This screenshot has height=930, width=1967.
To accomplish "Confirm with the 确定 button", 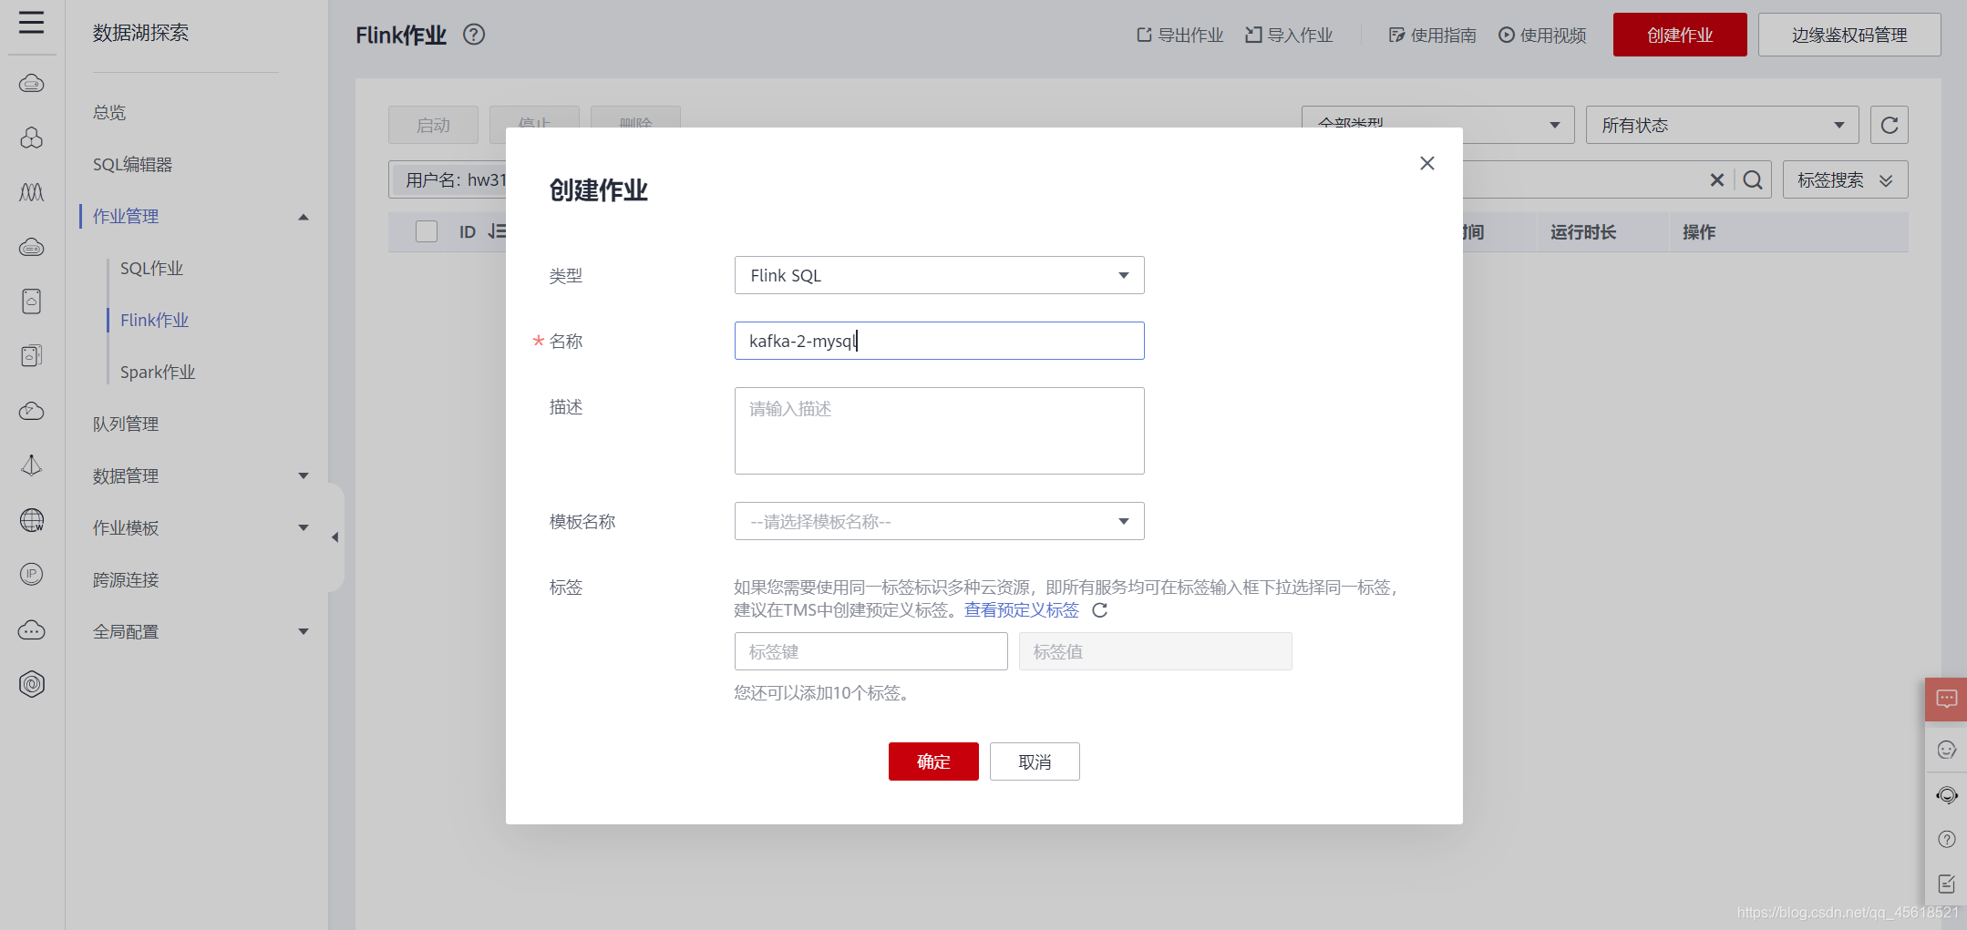I will [x=933, y=761].
